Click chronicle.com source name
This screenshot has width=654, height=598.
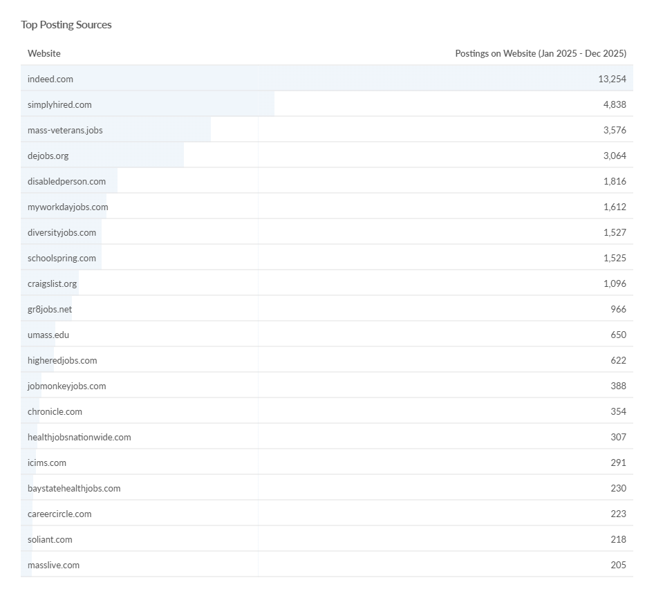click(55, 411)
